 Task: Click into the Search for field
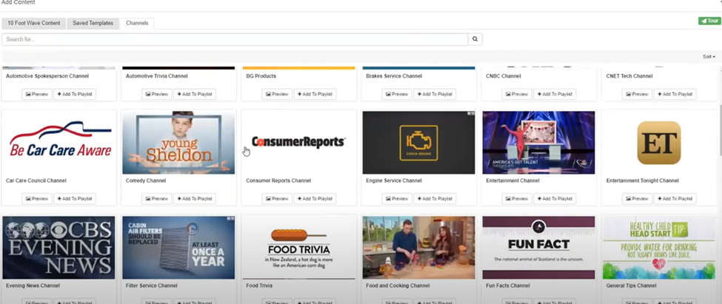[x=234, y=39]
